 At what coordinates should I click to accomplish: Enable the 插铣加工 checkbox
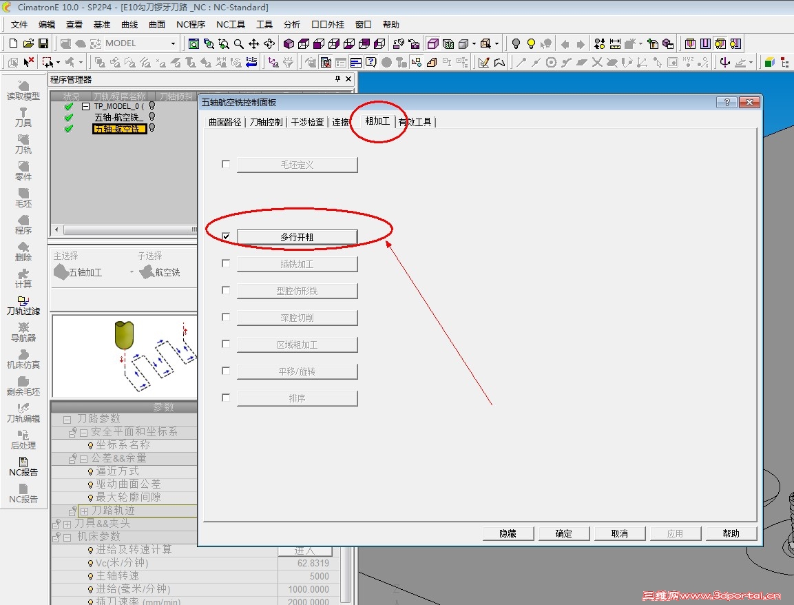click(226, 263)
